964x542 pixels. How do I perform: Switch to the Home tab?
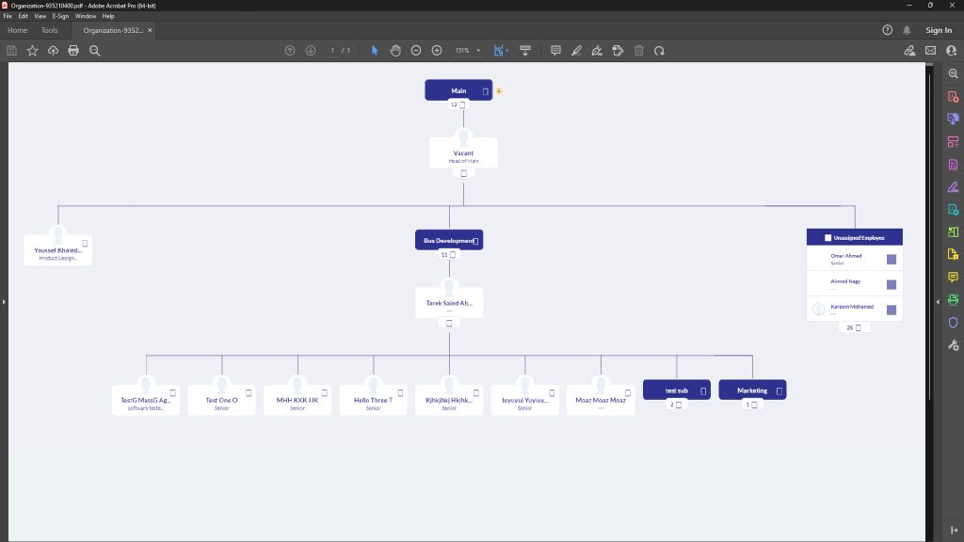[17, 30]
